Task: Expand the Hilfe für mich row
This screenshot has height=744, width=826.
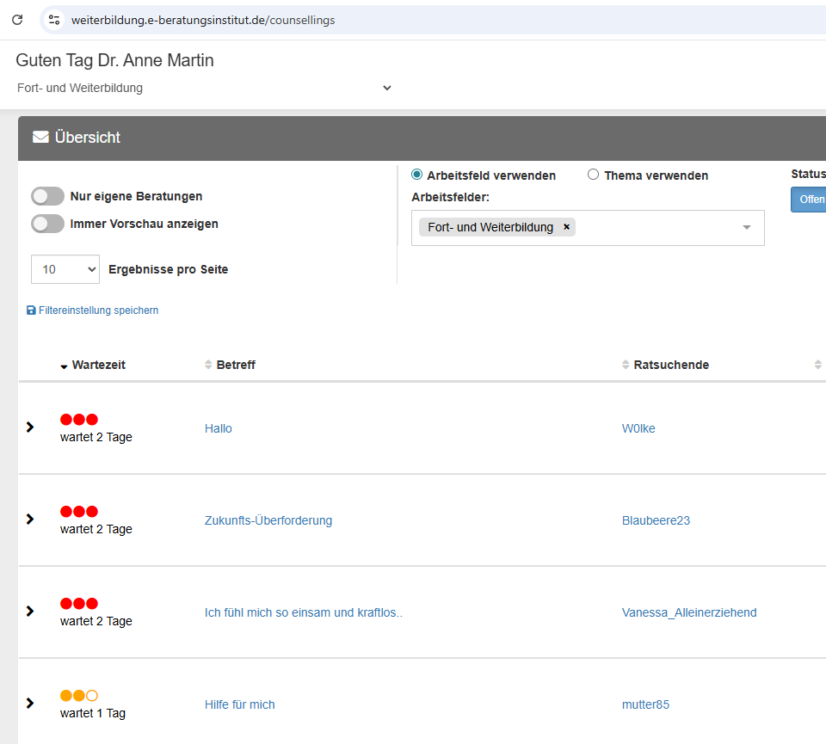Action: pos(30,704)
